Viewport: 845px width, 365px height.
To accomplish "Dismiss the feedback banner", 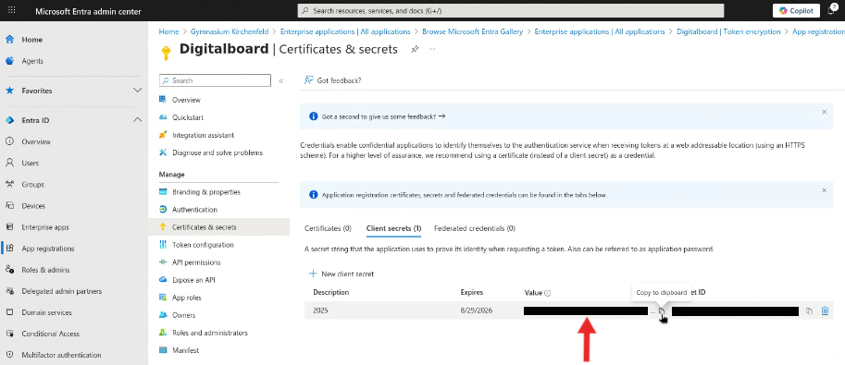I will click(x=824, y=112).
